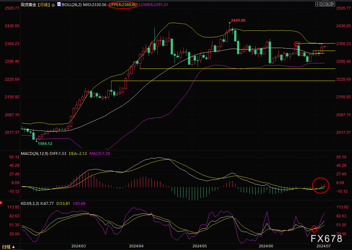Viewport: 352px width, 250px height.
Task: Click the circled plus icon beside 日线 title
Action: click(53, 5)
